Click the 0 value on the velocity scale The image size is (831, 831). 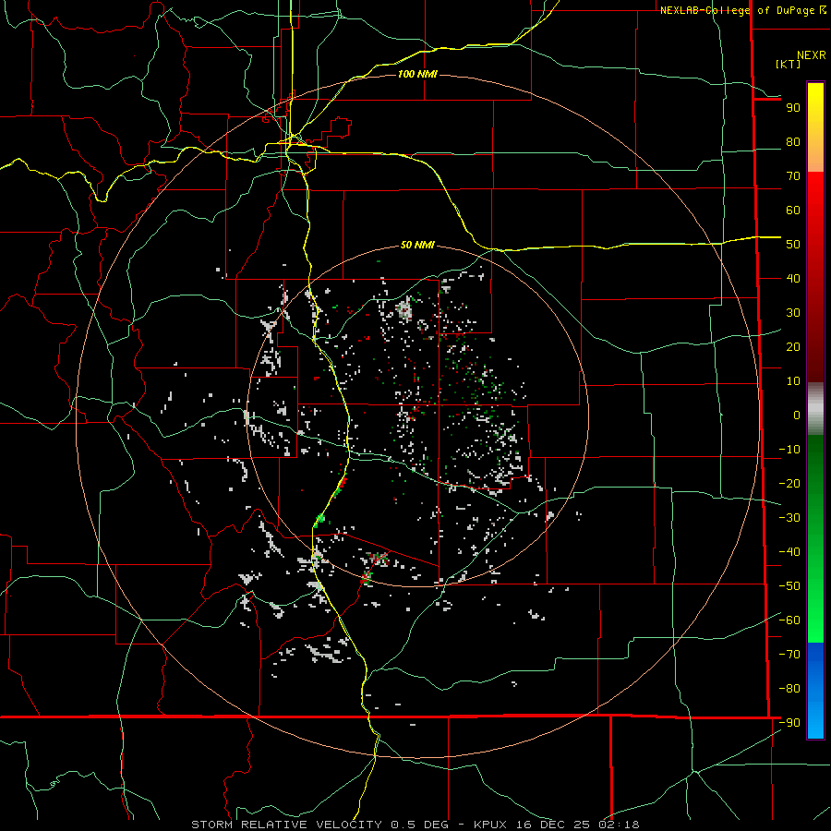pyautogui.click(x=797, y=415)
